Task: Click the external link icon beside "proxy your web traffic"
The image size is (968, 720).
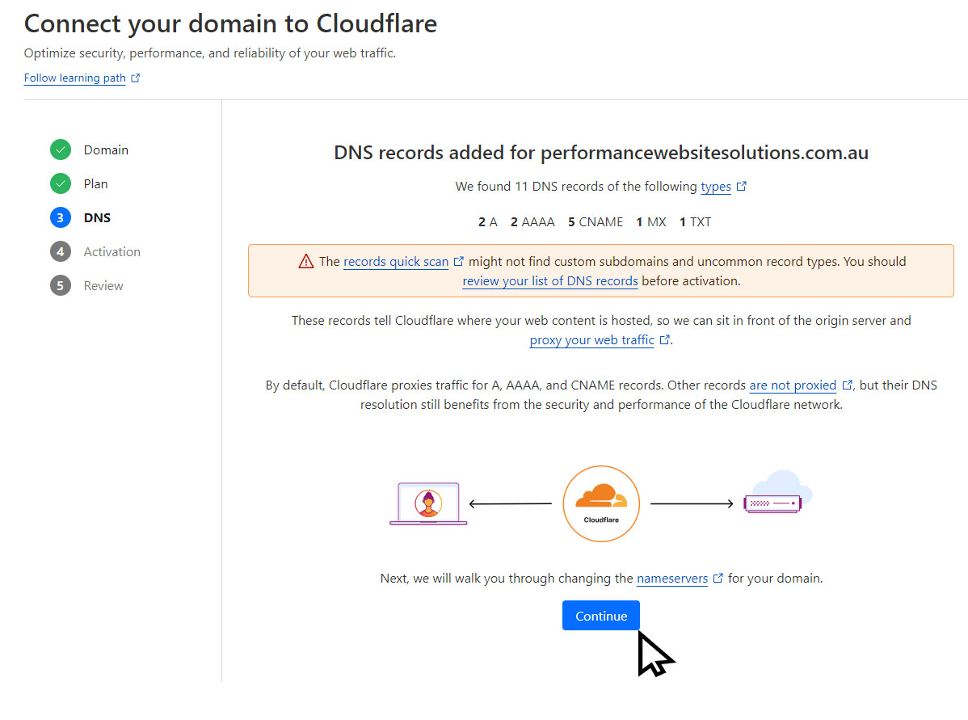Action: [x=664, y=339]
